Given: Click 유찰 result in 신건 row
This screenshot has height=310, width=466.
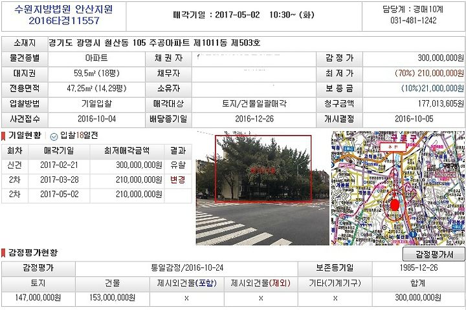Looking at the screenshot, I should (178, 165).
